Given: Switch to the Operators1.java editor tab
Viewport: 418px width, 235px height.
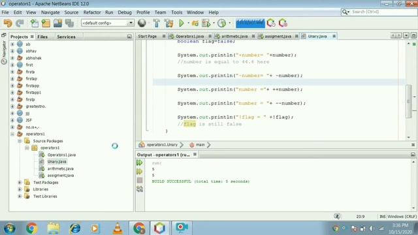Looking at the screenshot, I should (189, 36).
